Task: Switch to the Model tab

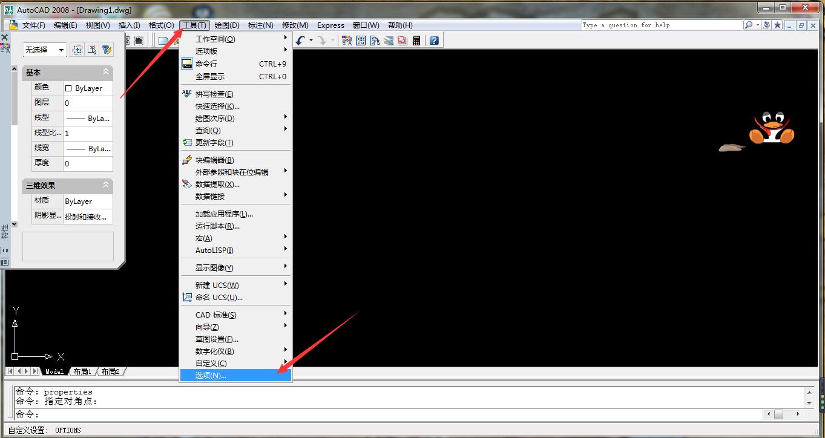Action: (x=54, y=371)
